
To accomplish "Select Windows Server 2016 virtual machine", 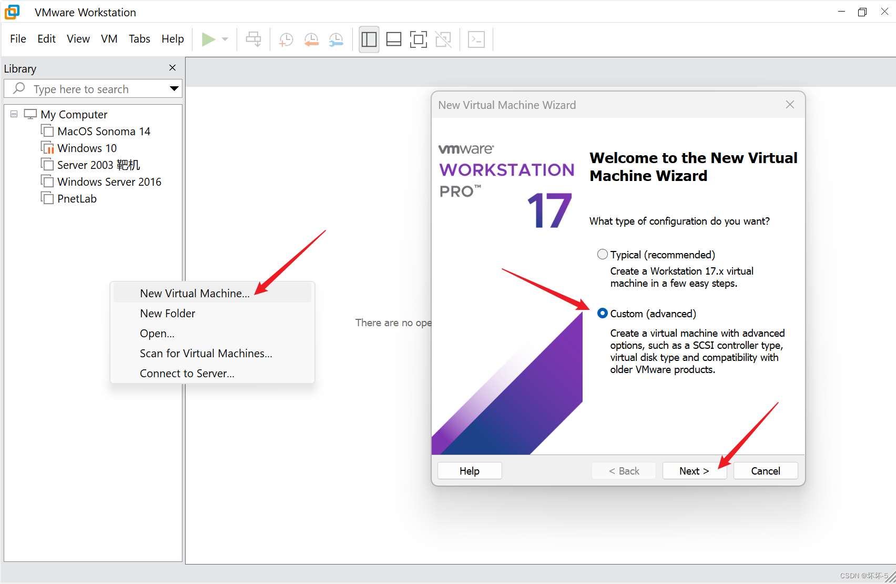I will 109,182.
